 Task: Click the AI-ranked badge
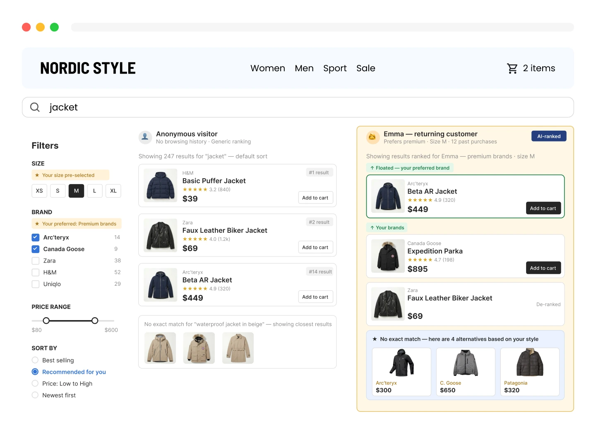coord(549,136)
